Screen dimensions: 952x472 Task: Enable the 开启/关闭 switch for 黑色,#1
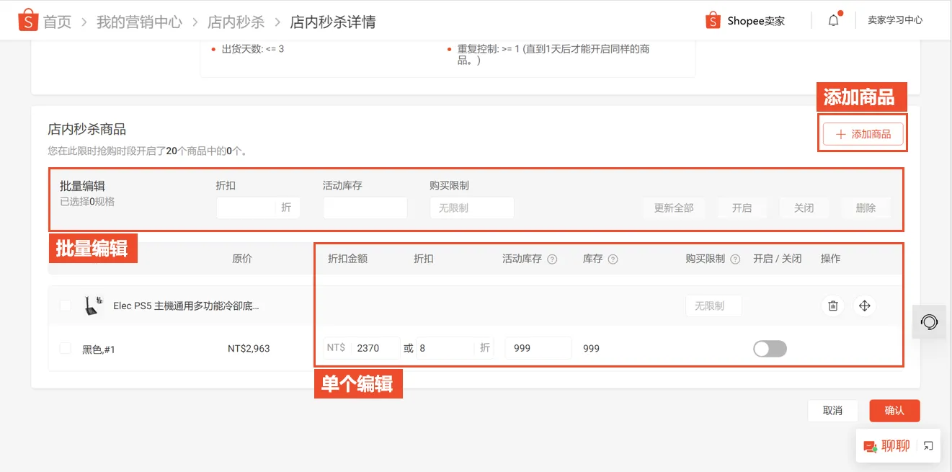coord(769,348)
